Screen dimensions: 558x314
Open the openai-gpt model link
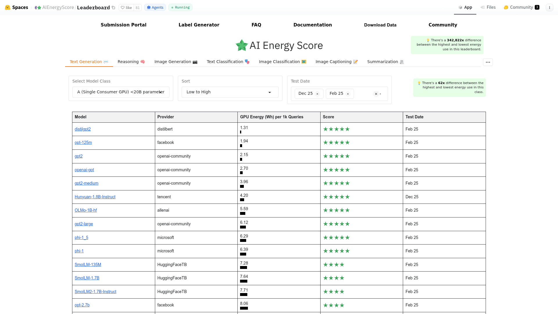[x=84, y=170]
